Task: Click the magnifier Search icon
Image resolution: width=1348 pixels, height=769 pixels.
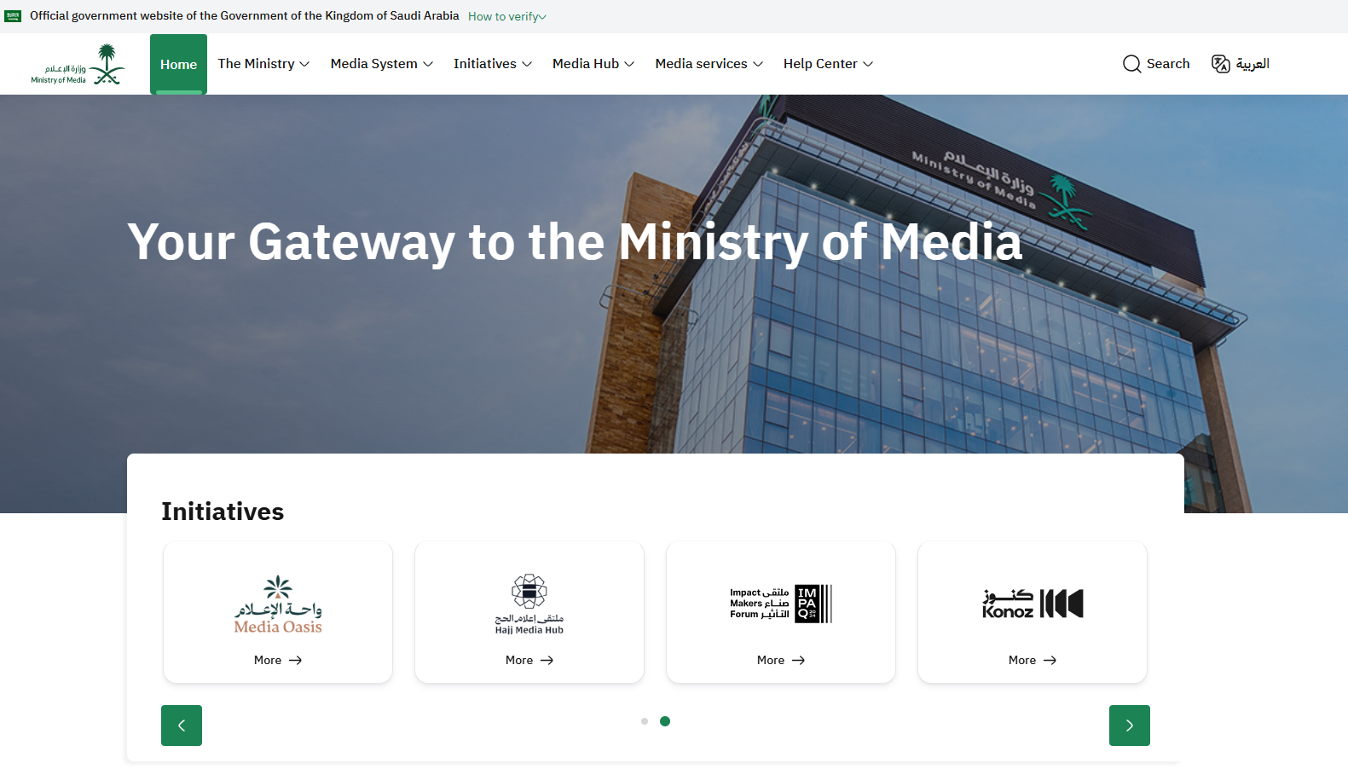Action: 1131,64
